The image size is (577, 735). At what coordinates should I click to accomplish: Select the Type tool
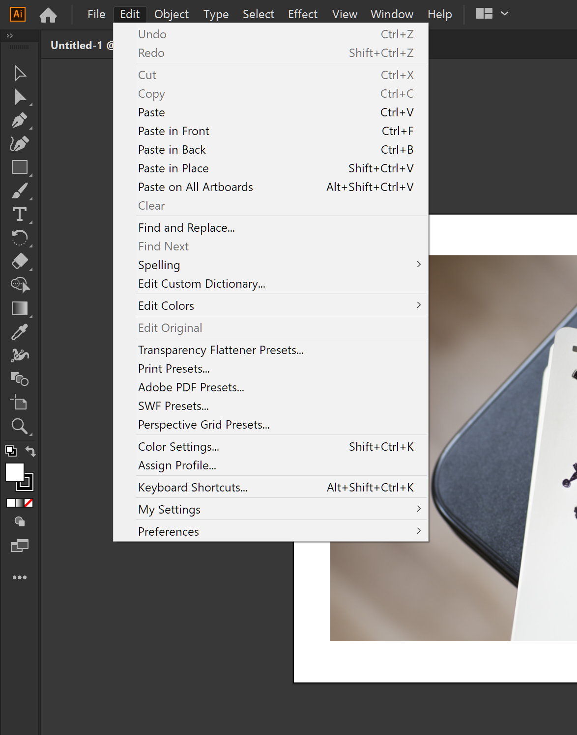coord(20,214)
